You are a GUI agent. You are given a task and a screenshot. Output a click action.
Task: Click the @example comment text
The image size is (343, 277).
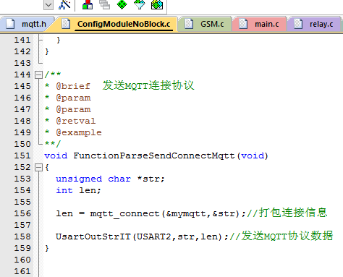[x=79, y=132]
